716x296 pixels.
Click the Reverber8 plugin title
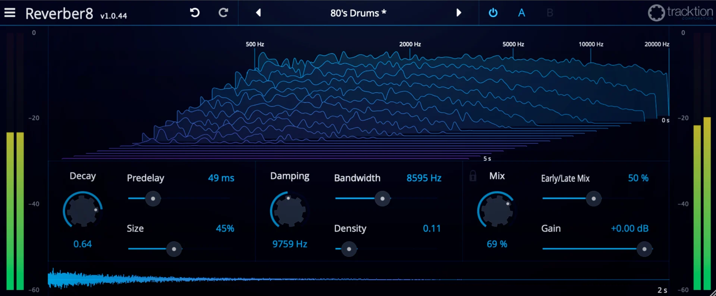59,13
